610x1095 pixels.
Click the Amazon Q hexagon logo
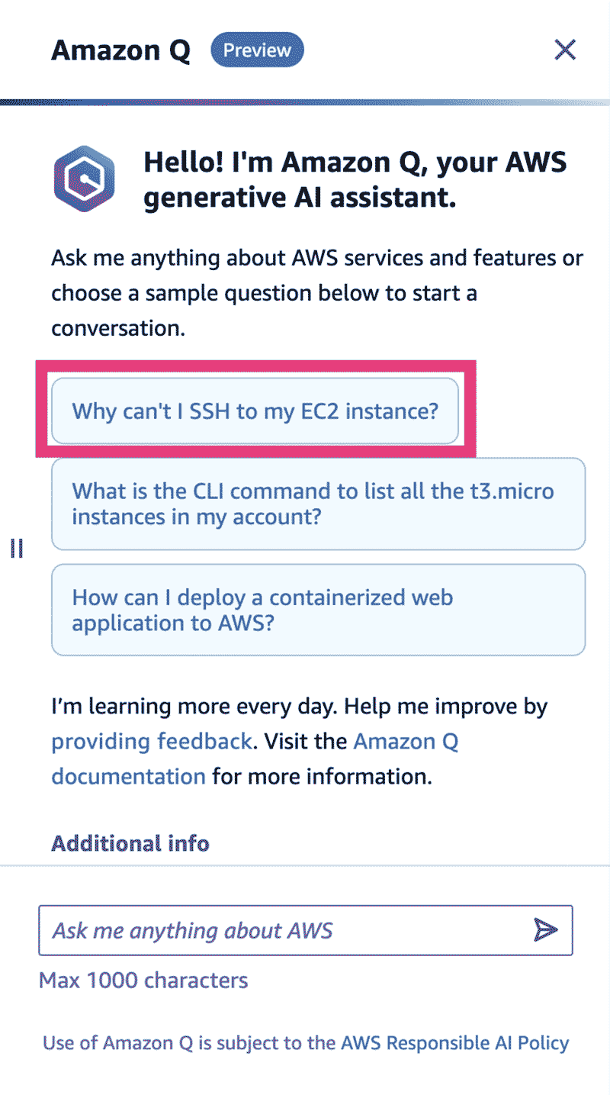pyautogui.click(x=85, y=181)
